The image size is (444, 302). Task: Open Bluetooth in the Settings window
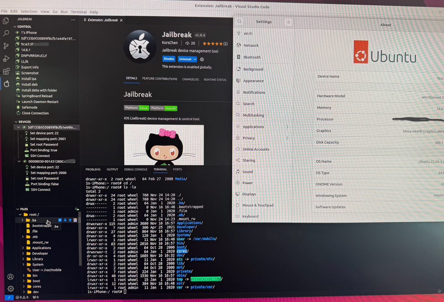point(252,57)
